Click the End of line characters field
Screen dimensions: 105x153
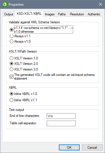pyautogui.click(x=61, y=116)
